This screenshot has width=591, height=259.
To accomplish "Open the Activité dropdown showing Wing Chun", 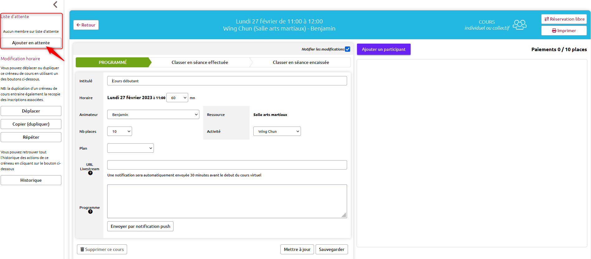I will pos(277,131).
